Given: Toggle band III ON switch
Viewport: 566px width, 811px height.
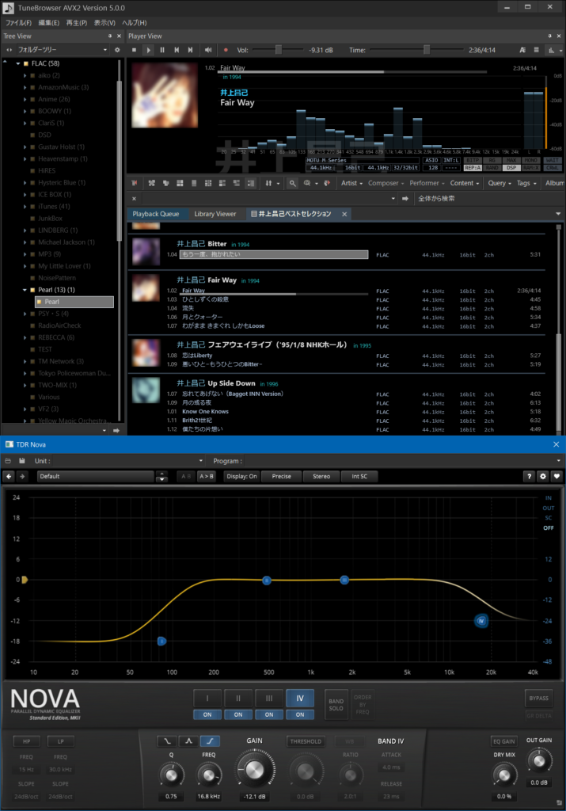Looking at the screenshot, I should 269,715.
